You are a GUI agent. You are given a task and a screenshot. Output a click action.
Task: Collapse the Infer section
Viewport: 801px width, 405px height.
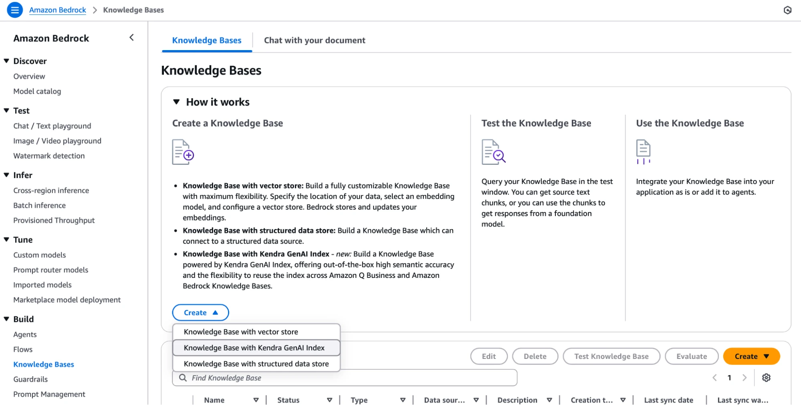(6, 175)
